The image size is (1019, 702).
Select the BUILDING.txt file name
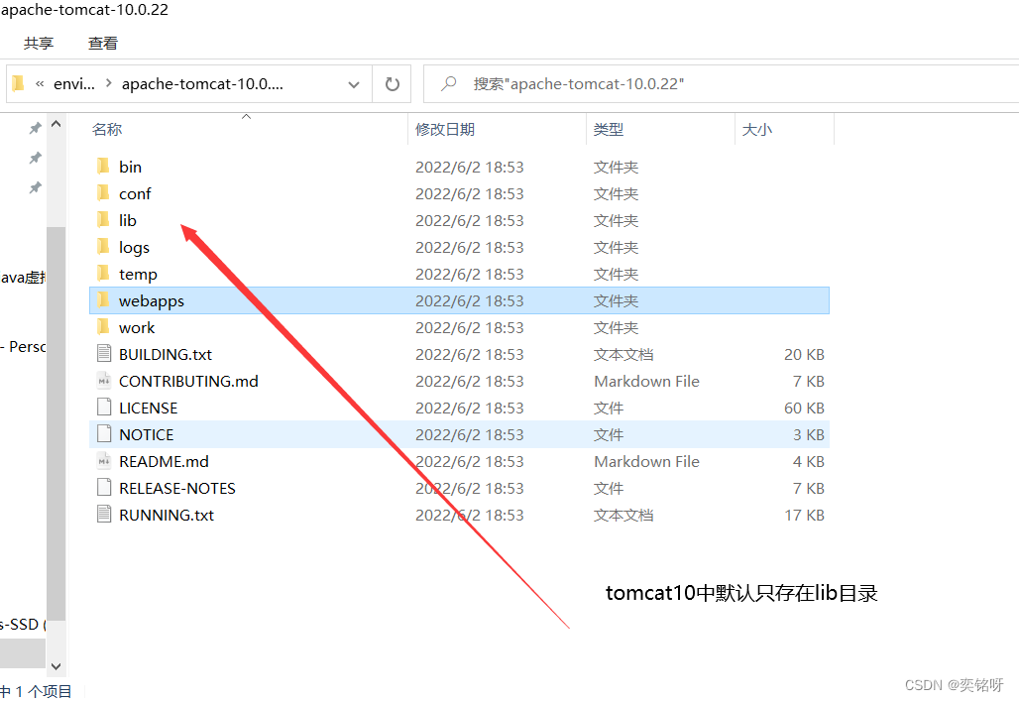[x=166, y=354]
